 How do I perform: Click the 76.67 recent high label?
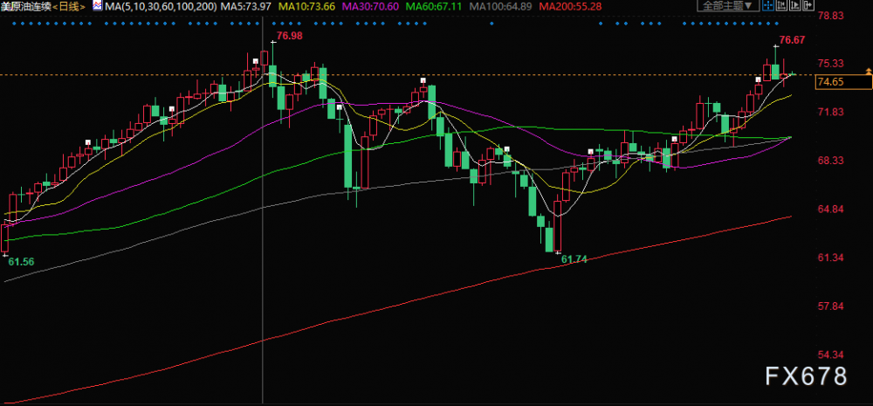(793, 40)
